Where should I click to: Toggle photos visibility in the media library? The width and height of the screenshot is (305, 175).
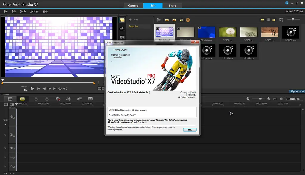coord(174,20)
